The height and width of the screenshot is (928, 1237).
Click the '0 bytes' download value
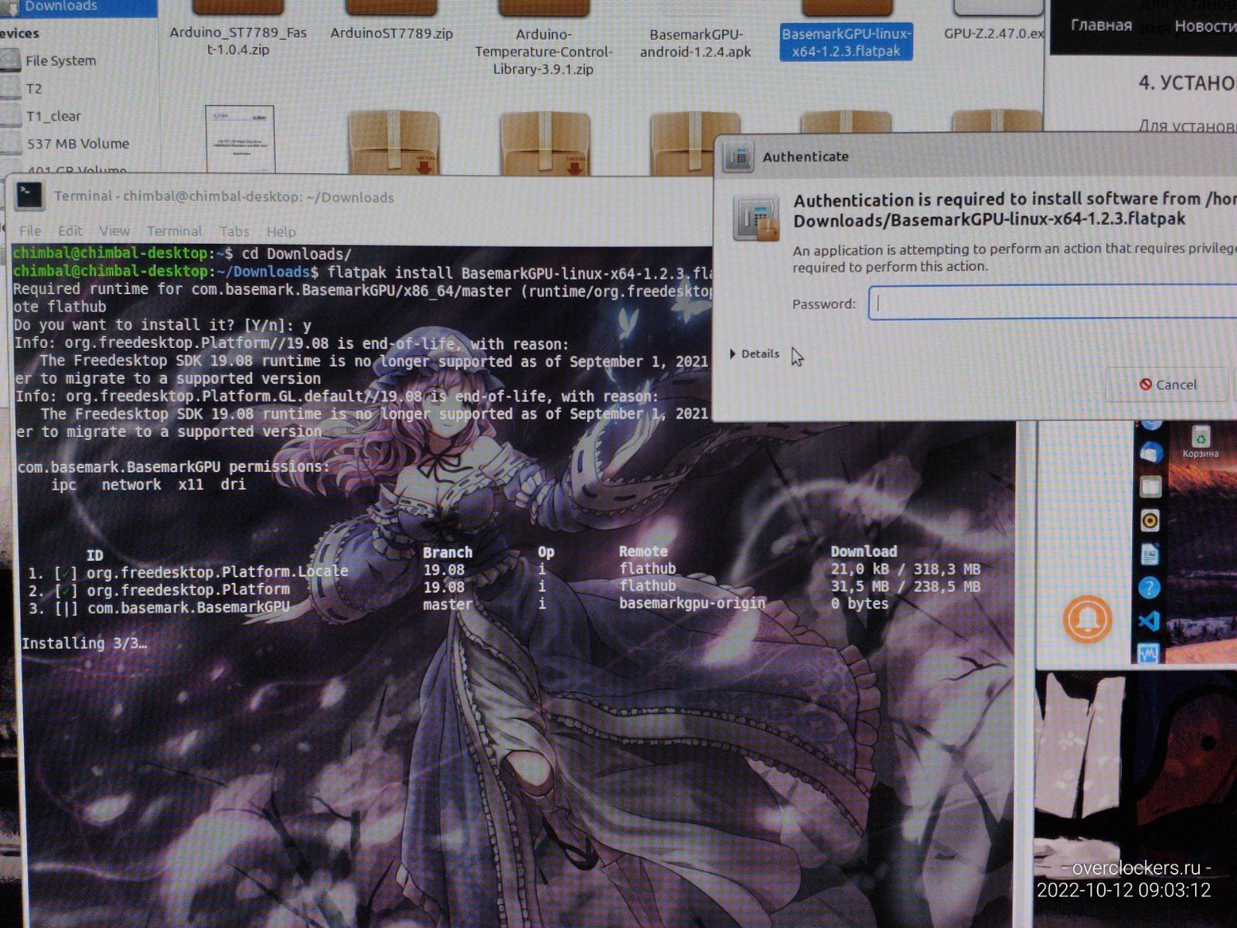coord(860,604)
